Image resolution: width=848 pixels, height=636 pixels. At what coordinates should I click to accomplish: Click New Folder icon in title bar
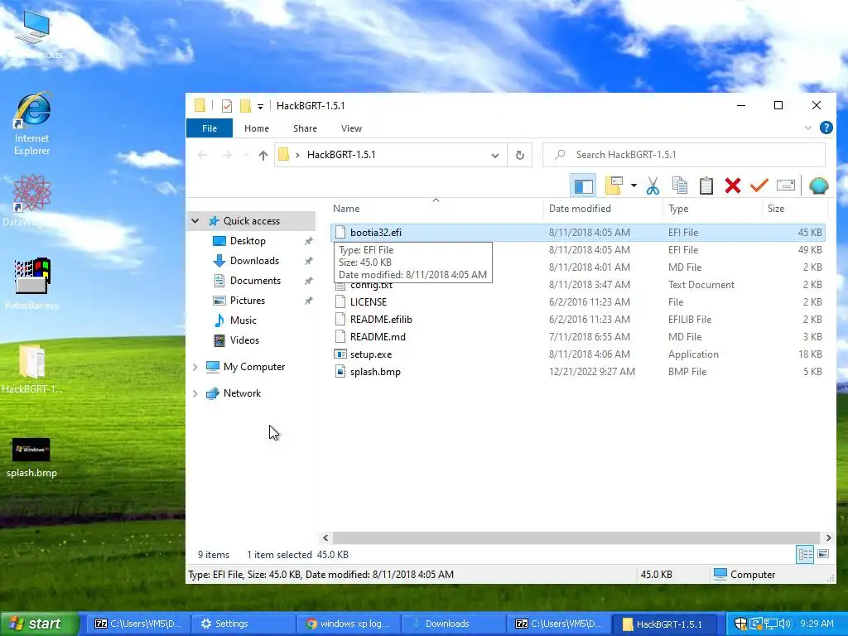click(245, 105)
